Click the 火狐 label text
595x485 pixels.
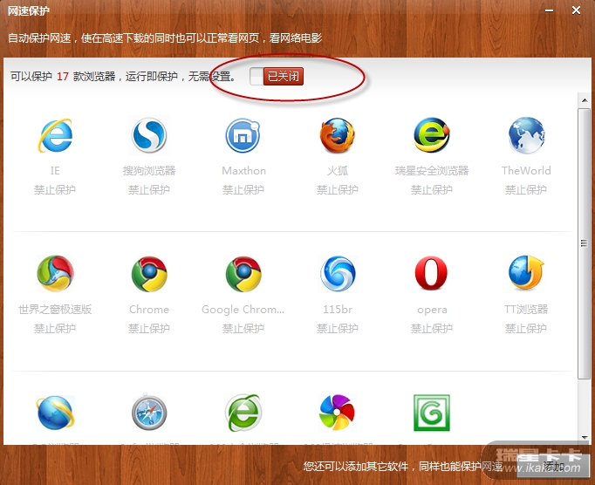point(338,171)
